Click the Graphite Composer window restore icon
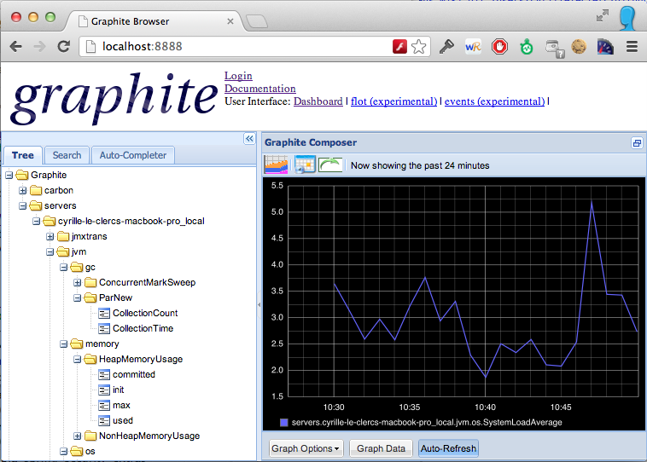This screenshot has width=647, height=462. pos(637,143)
